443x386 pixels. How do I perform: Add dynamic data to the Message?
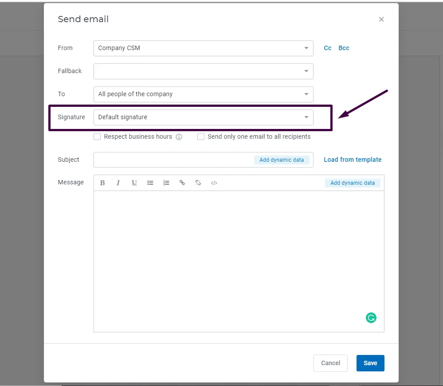tap(353, 183)
